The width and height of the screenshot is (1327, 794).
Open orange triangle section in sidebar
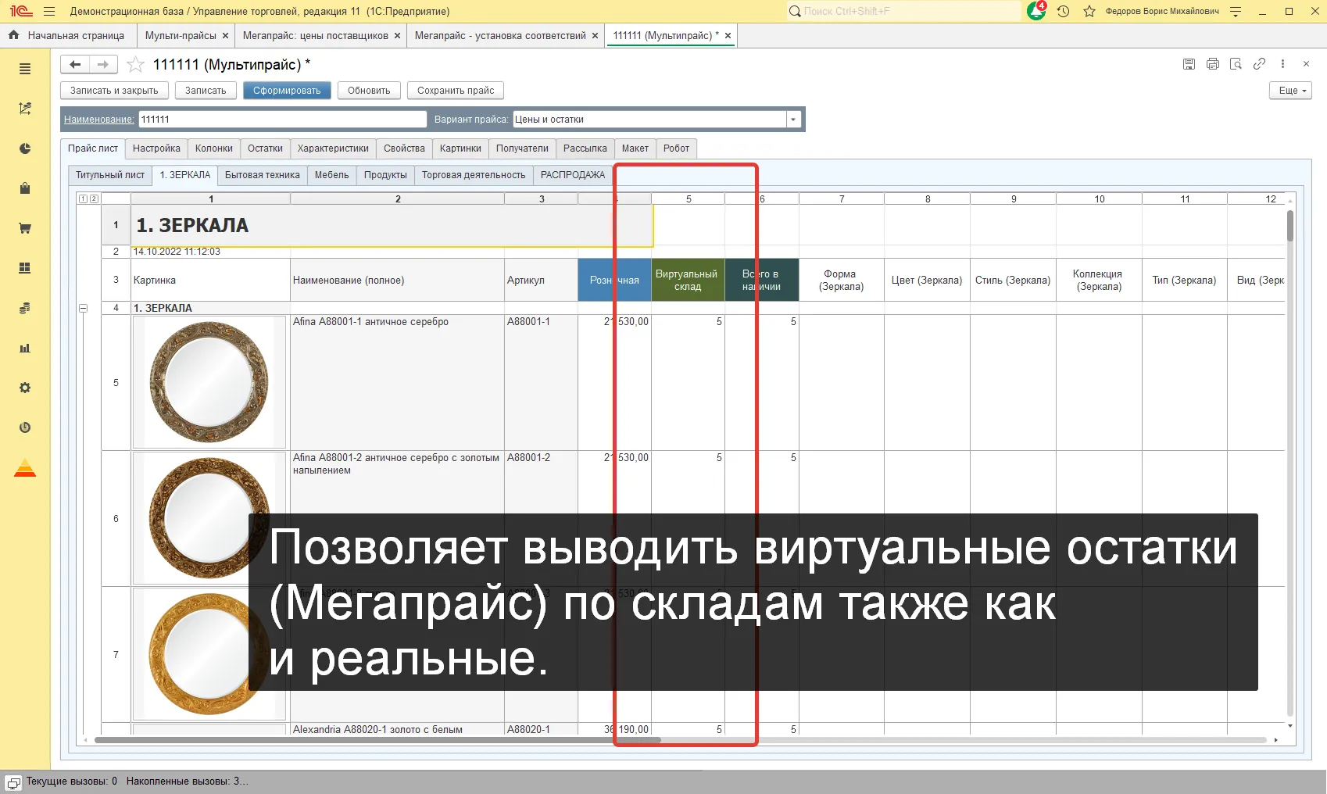coord(25,468)
